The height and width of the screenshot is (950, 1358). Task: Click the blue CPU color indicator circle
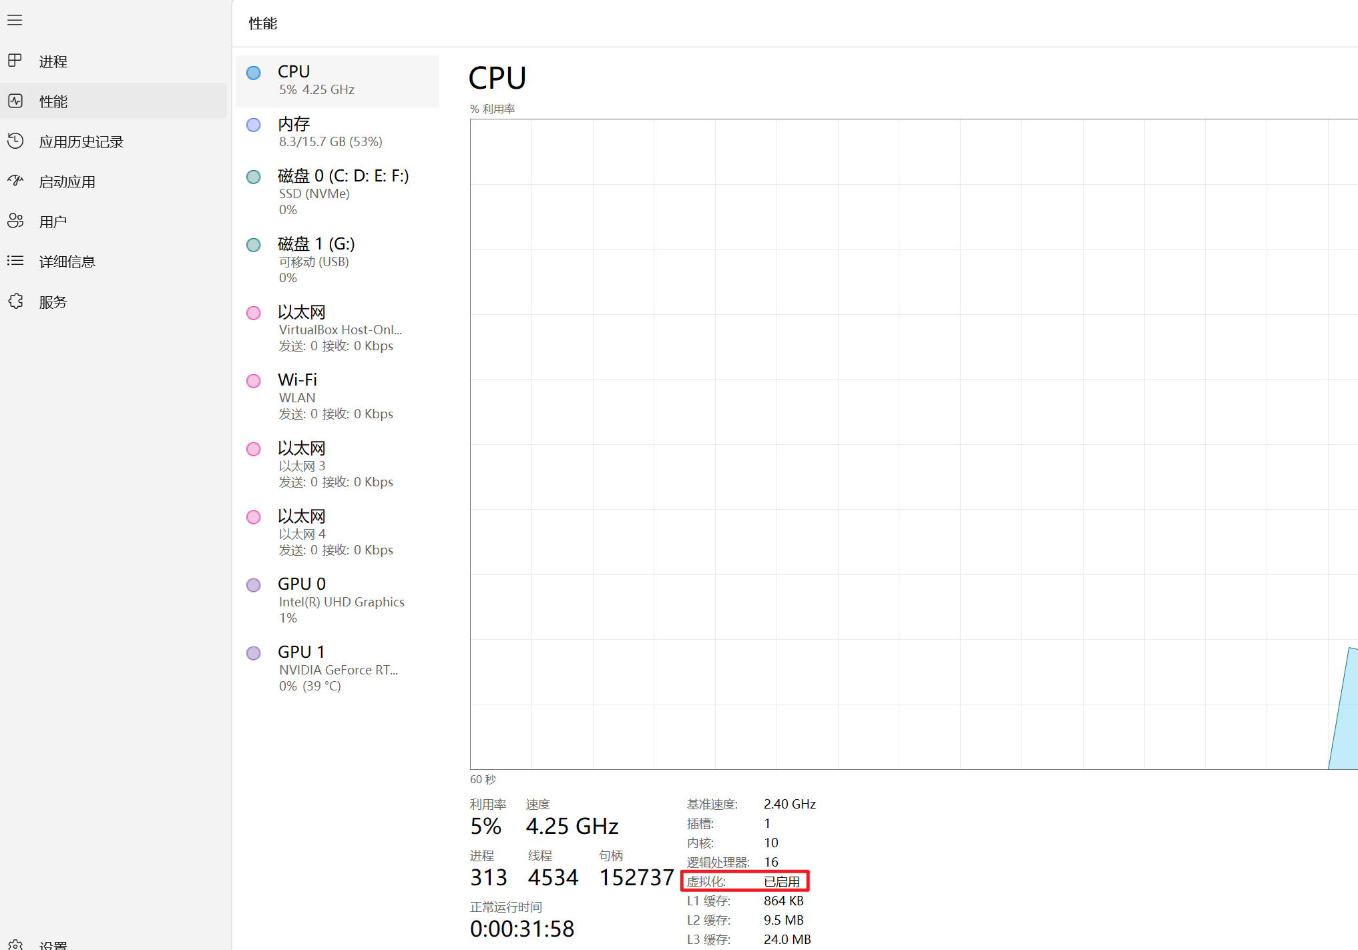tap(254, 73)
